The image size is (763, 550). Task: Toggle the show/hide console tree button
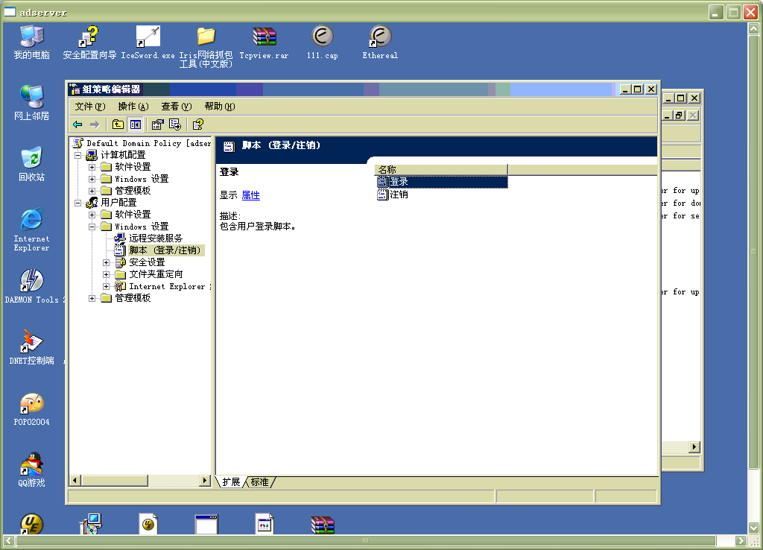(x=135, y=124)
